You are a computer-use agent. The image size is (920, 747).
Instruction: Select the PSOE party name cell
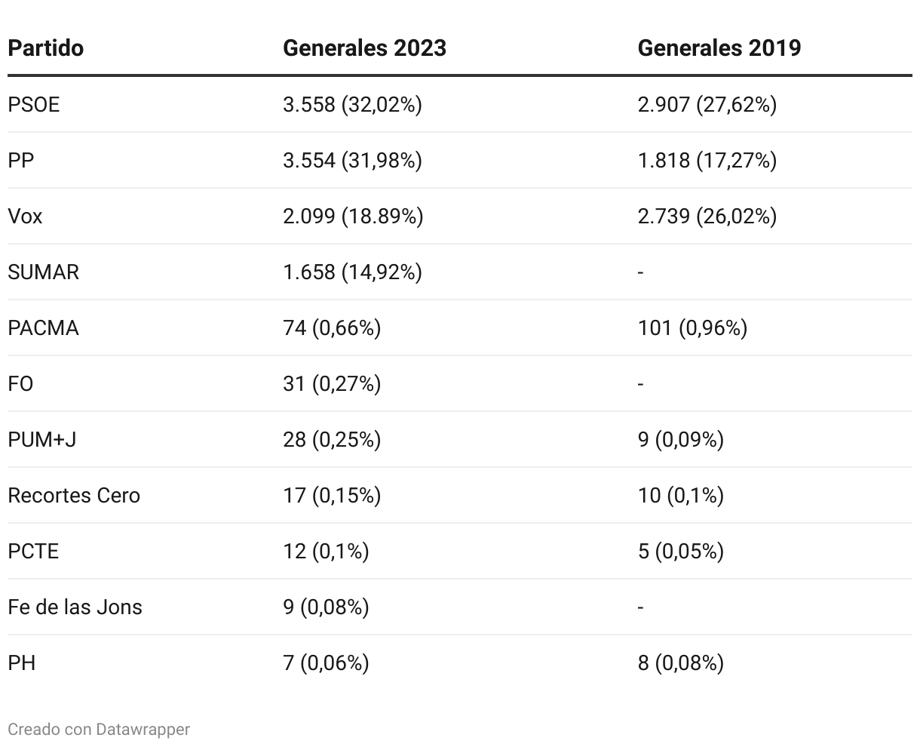(x=33, y=105)
